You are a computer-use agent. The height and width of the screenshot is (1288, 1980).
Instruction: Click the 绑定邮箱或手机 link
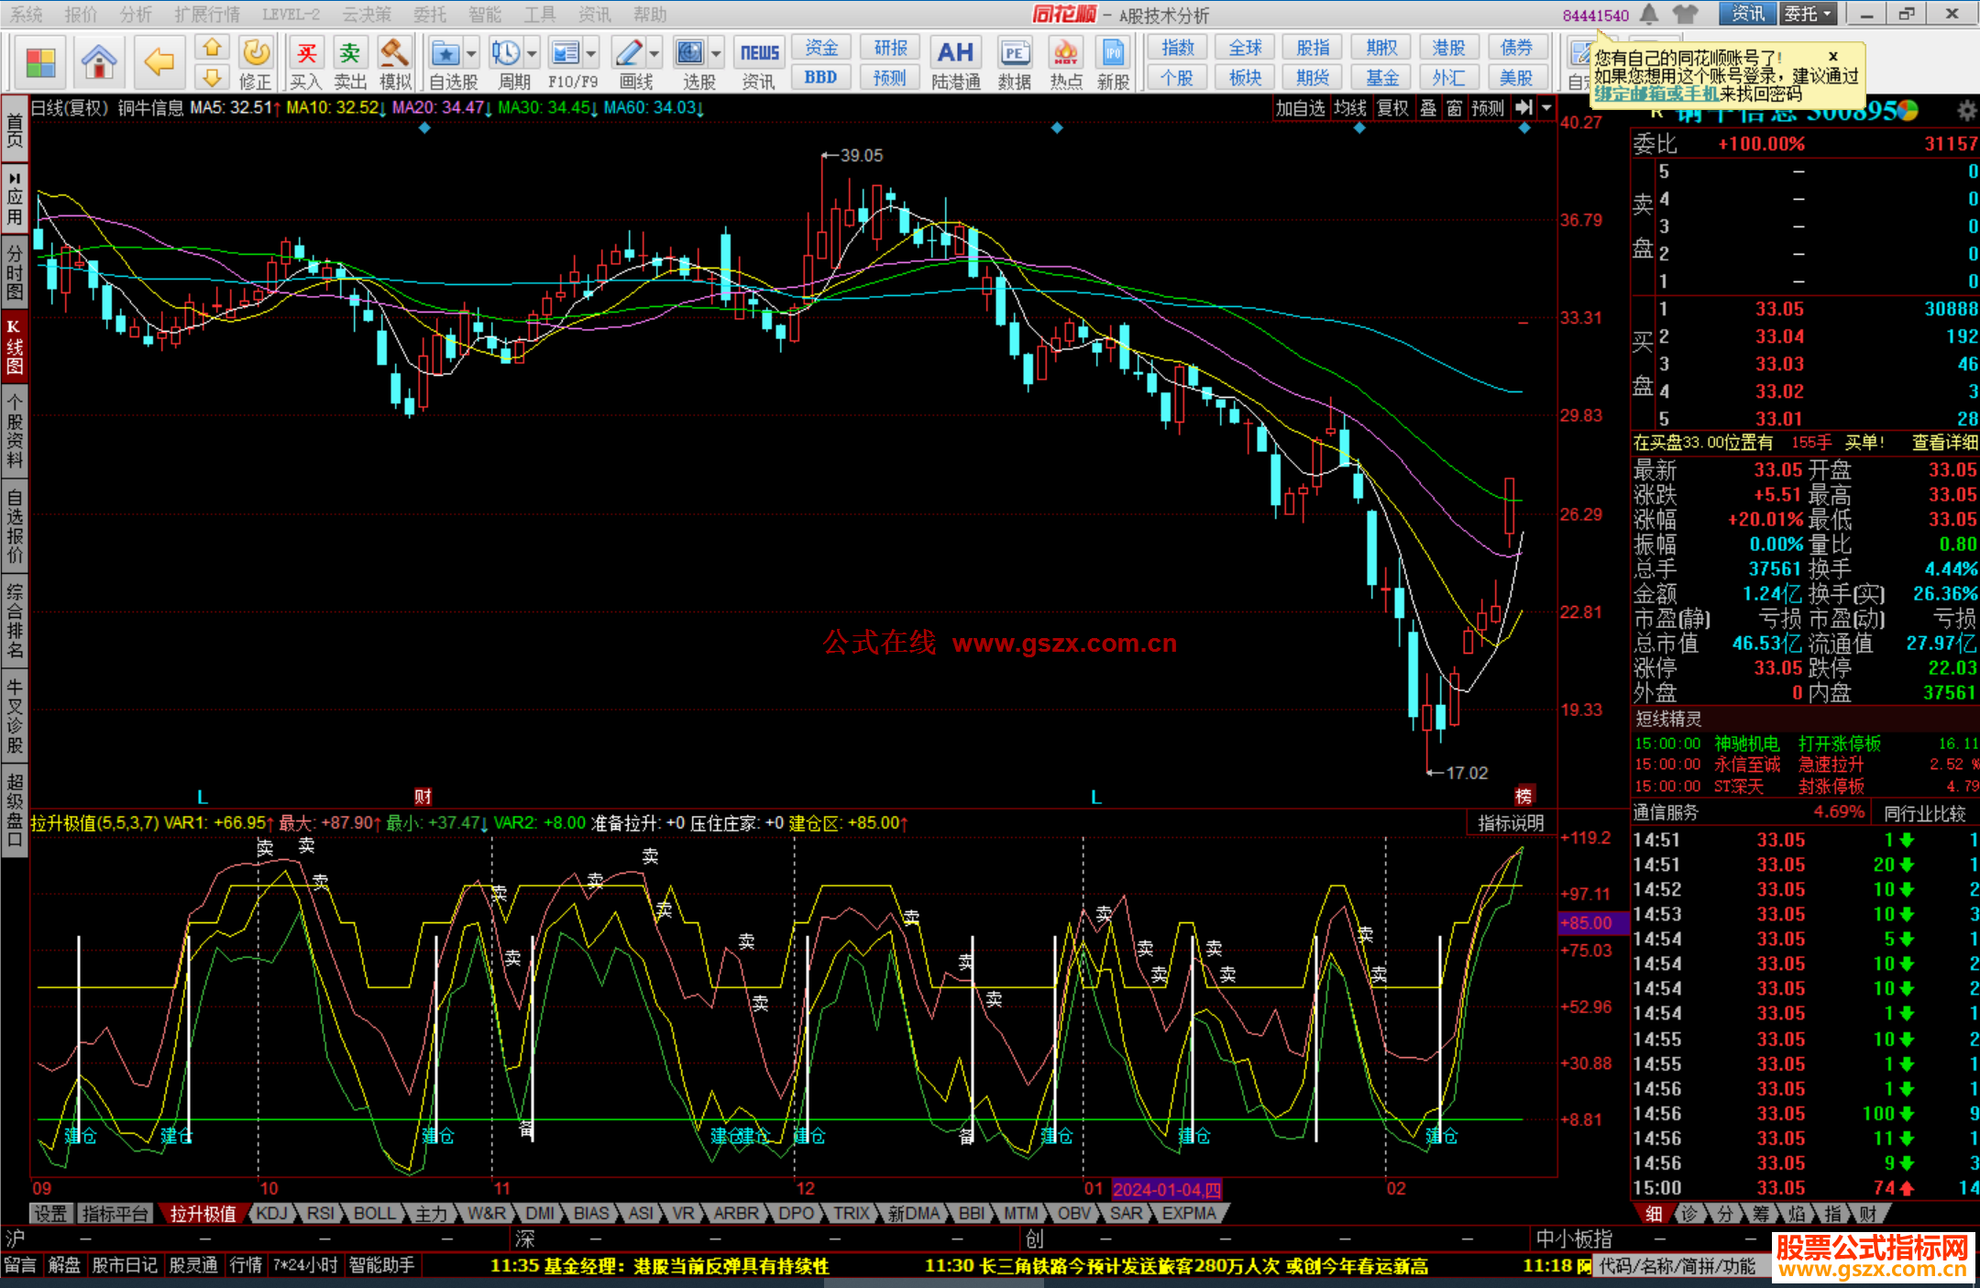click(x=1655, y=94)
